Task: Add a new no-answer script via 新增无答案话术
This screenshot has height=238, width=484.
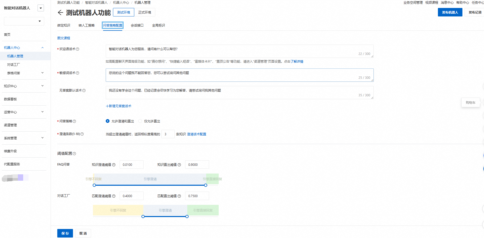Action: click(119, 106)
